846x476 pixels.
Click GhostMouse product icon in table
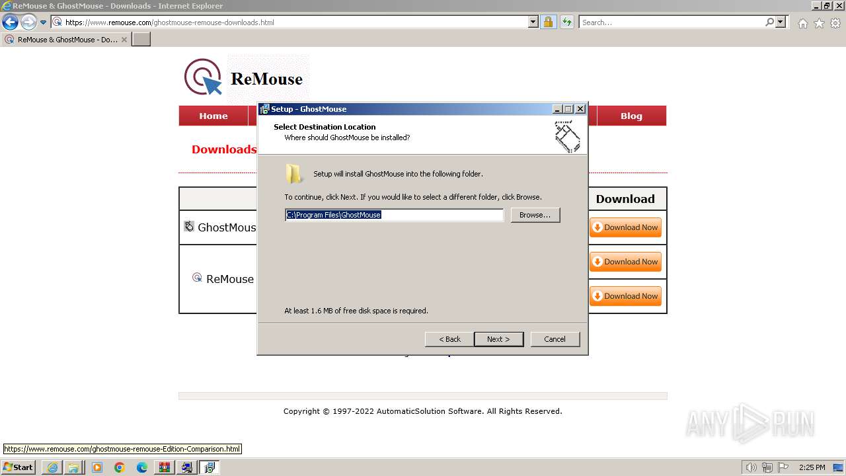[x=189, y=227]
